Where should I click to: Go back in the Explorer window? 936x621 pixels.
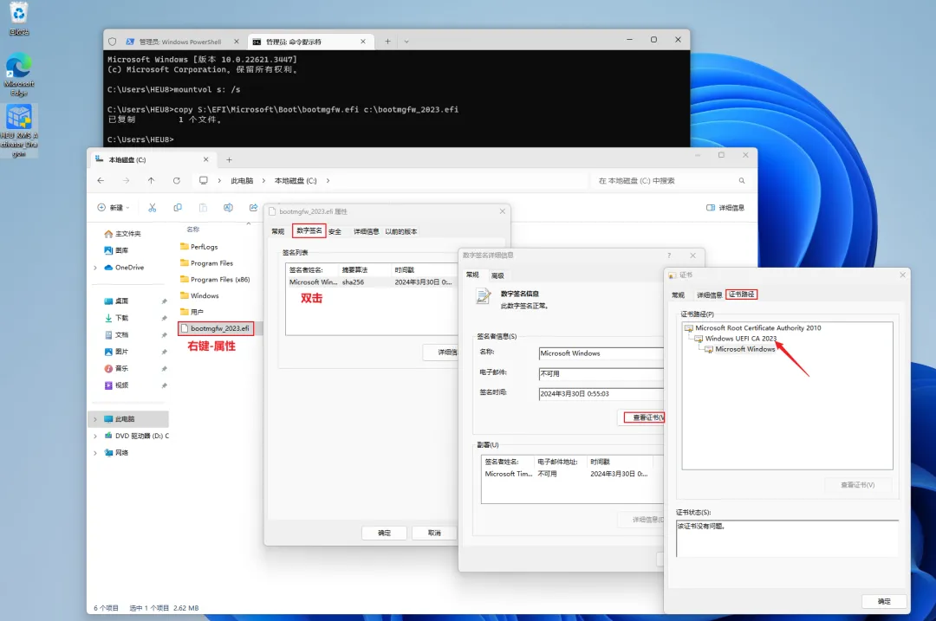pyautogui.click(x=101, y=180)
